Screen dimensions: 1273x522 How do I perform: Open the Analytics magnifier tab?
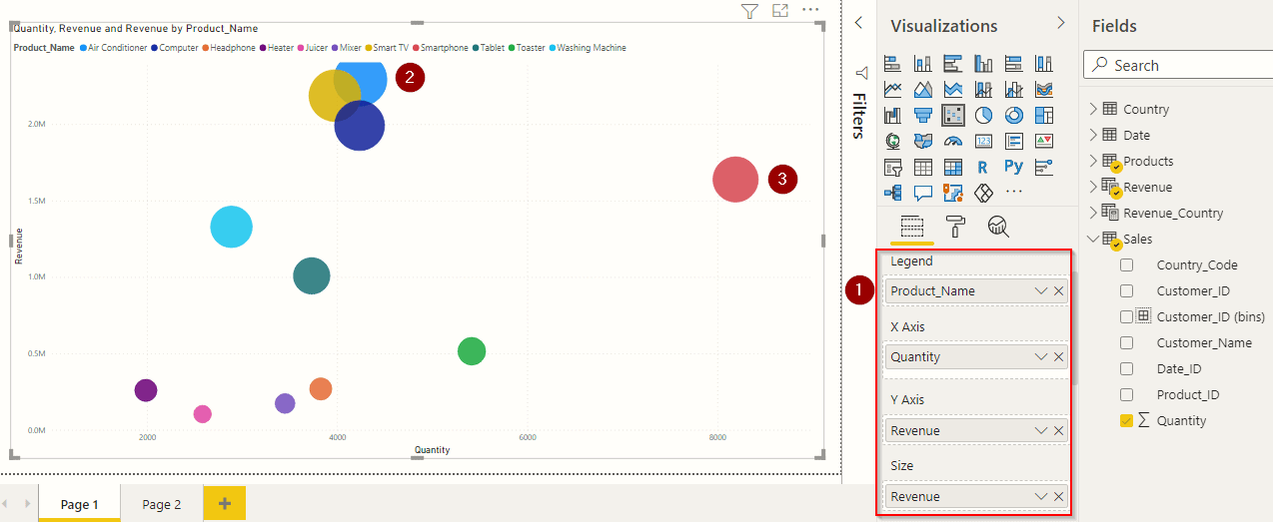997,226
